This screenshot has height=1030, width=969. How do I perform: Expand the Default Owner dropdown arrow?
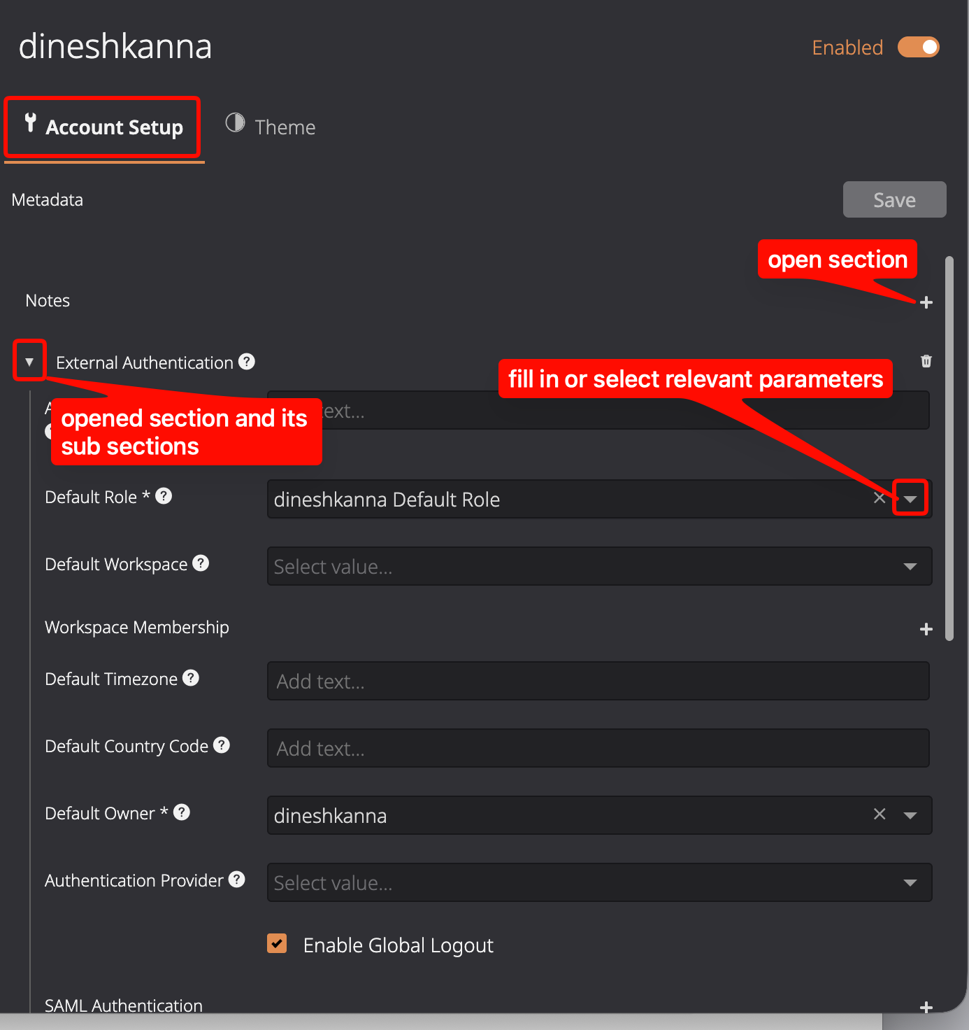[910, 815]
